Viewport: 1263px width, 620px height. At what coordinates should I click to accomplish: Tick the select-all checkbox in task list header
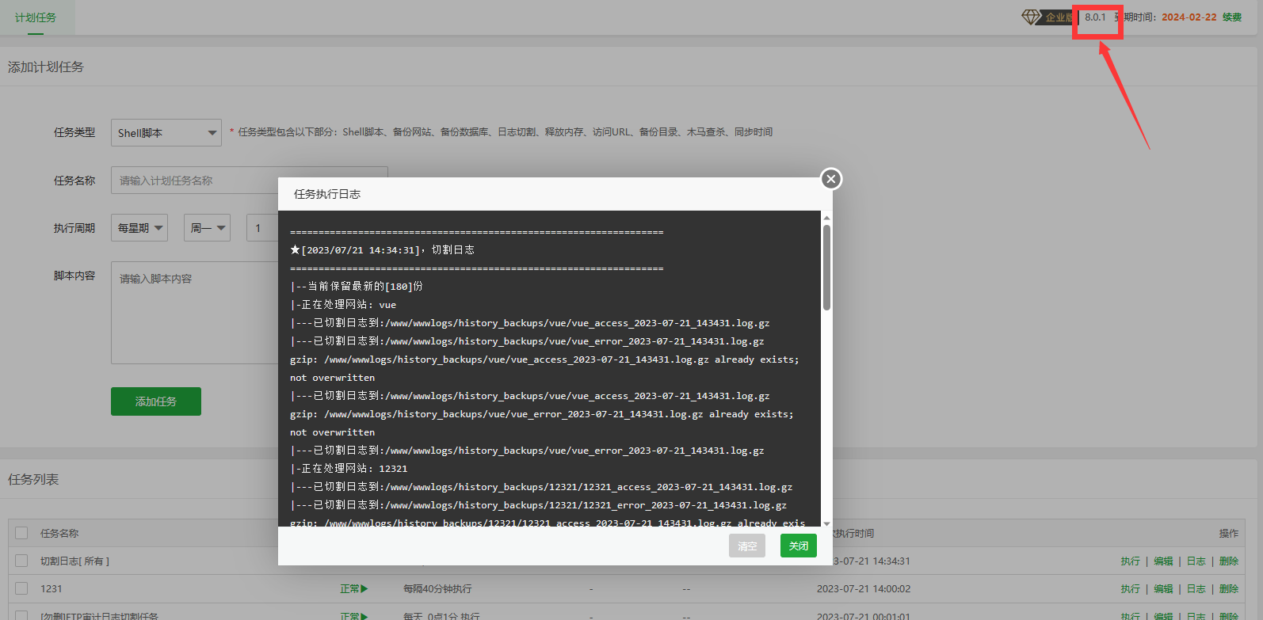pyautogui.click(x=21, y=533)
